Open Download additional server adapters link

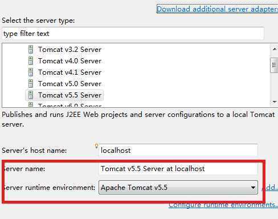[x=217, y=9]
